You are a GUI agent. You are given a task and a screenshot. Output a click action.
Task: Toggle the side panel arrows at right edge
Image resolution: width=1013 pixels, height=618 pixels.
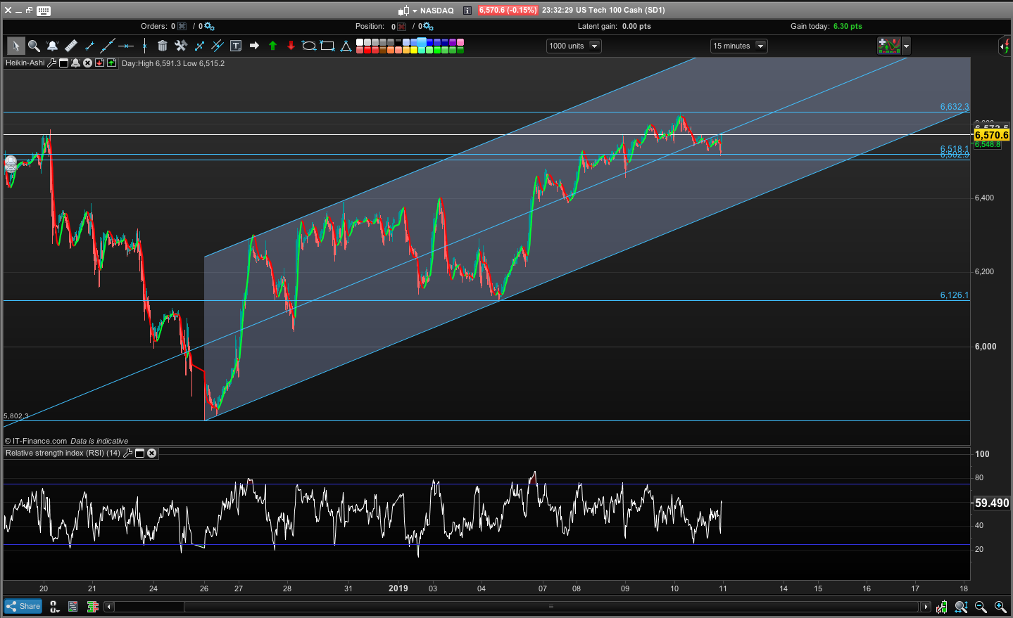pyautogui.click(x=1005, y=46)
